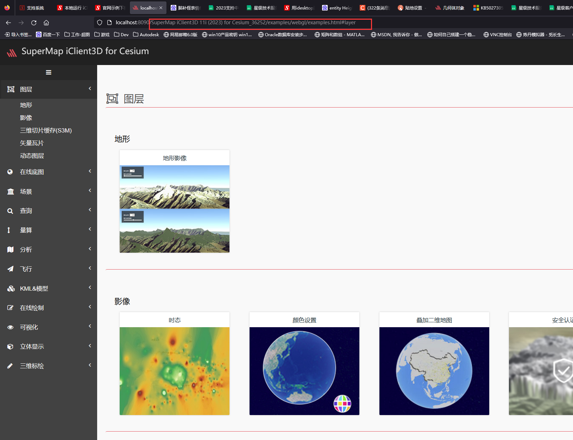The height and width of the screenshot is (440, 573).
Task: Click the globe icon beside 在线底图
Action: click(10, 172)
